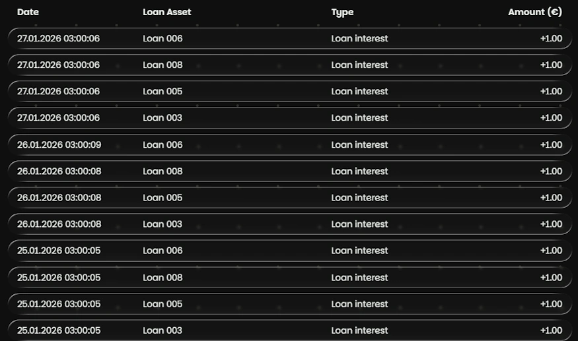Image resolution: width=578 pixels, height=341 pixels.
Task: Click Loan interest type for 26.01.2026 Loan 006
Action: click(x=359, y=144)
